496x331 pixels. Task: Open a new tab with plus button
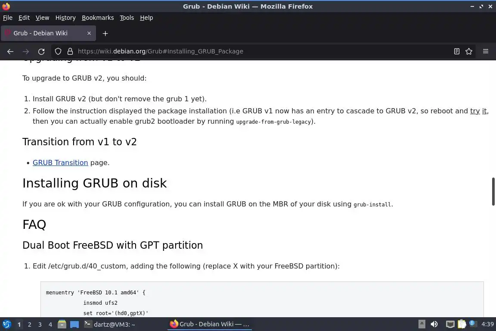coord(105,33)
